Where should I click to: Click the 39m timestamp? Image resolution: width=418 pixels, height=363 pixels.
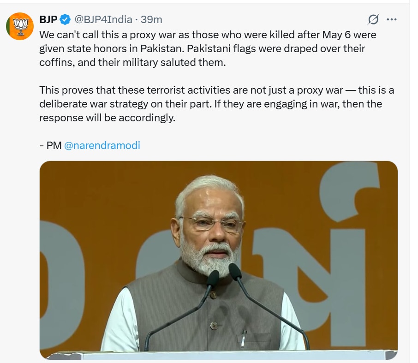(152, 19)
